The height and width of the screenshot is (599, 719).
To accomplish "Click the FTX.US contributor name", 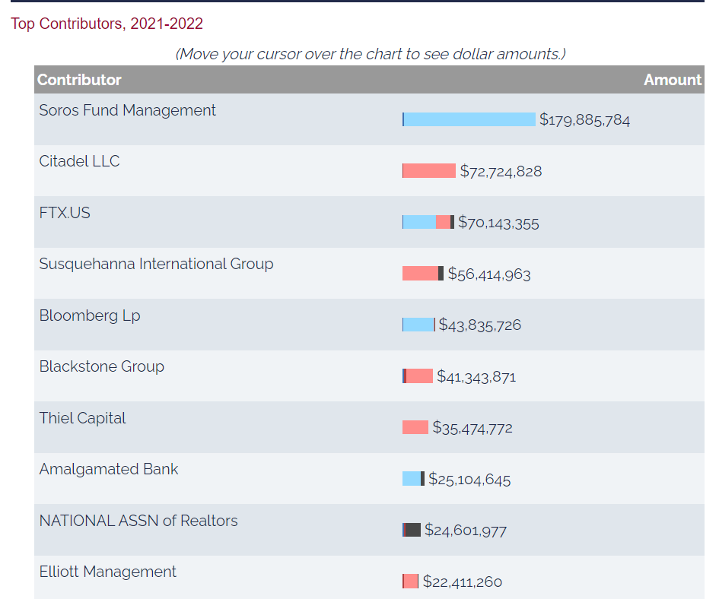I will (x=65, y=213).
